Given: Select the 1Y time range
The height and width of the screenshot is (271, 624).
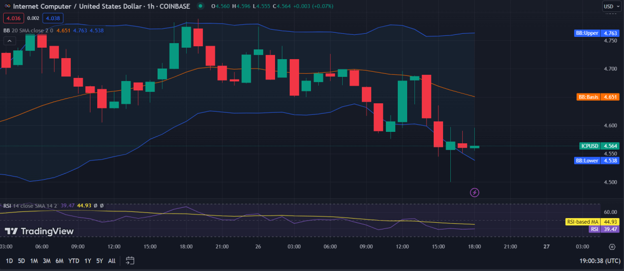Looking at the screenshot, I should 87,261.
